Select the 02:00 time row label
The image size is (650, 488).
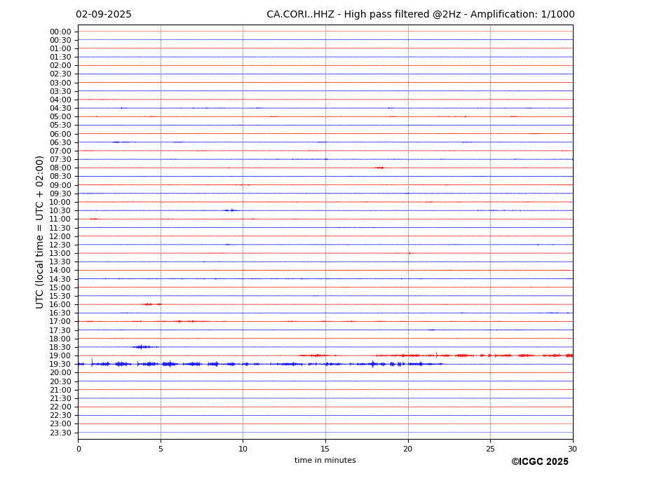(60, 65)
